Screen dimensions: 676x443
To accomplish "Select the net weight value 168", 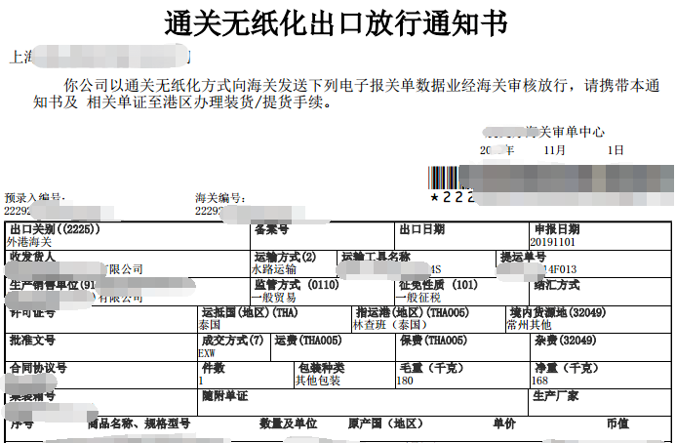I will (539, 381).
